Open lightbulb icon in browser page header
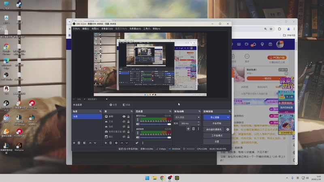The image size is (324, 182). pos(262,44)
